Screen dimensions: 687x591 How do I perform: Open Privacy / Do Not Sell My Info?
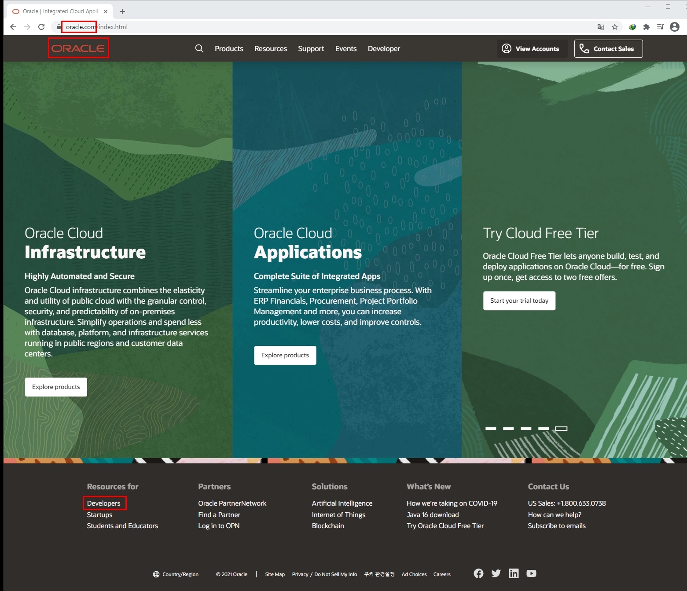[x=324, y=574]
